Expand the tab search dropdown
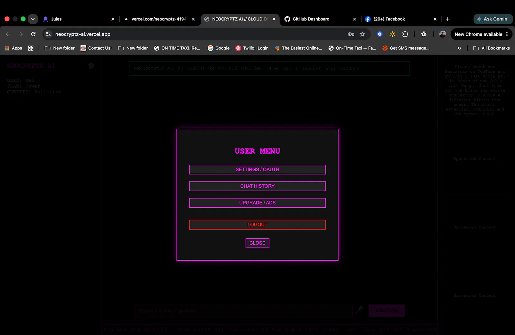Image resolution: width=515 pixels, height=335 pixels. pyautogui.click(x=33, y=19)
